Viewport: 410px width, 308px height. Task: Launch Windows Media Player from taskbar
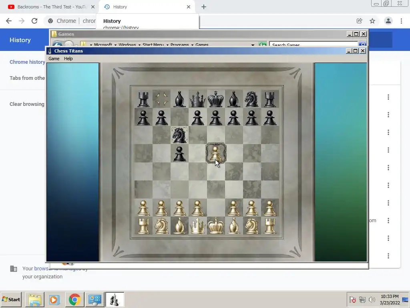(x=54, y=299)
